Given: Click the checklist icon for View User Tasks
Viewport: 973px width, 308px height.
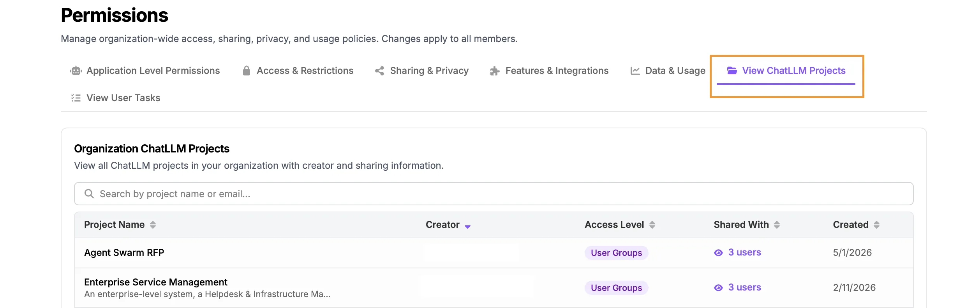Looking at the screenshot, I should tap(76, 98).
